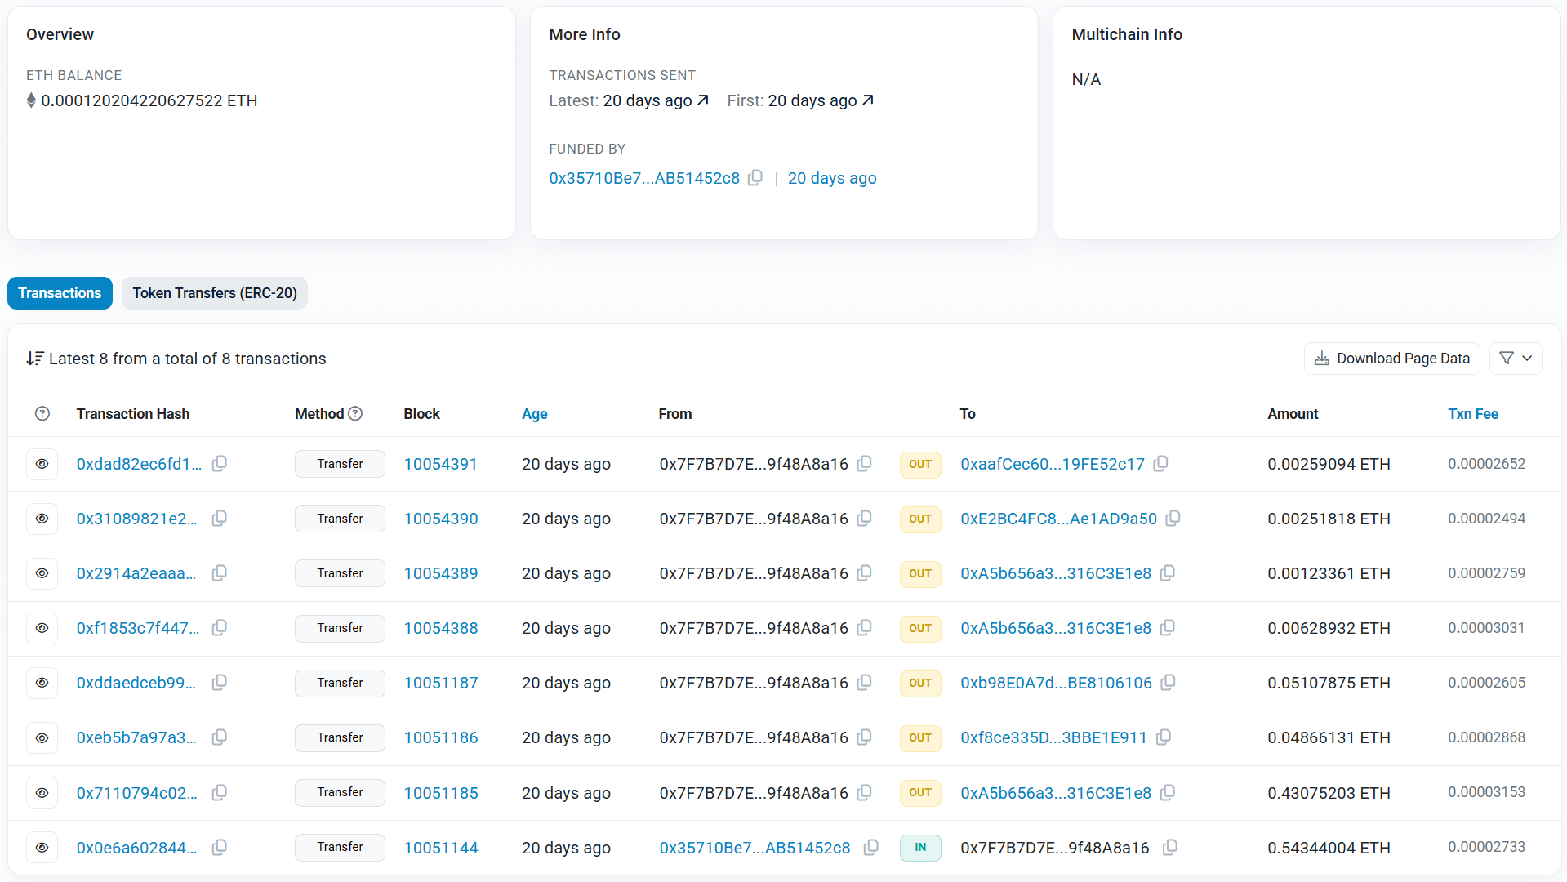Open latest sent transaction arrow icon
The image size is (1567, 882).
pyautogui.click(x=702, y=100)
